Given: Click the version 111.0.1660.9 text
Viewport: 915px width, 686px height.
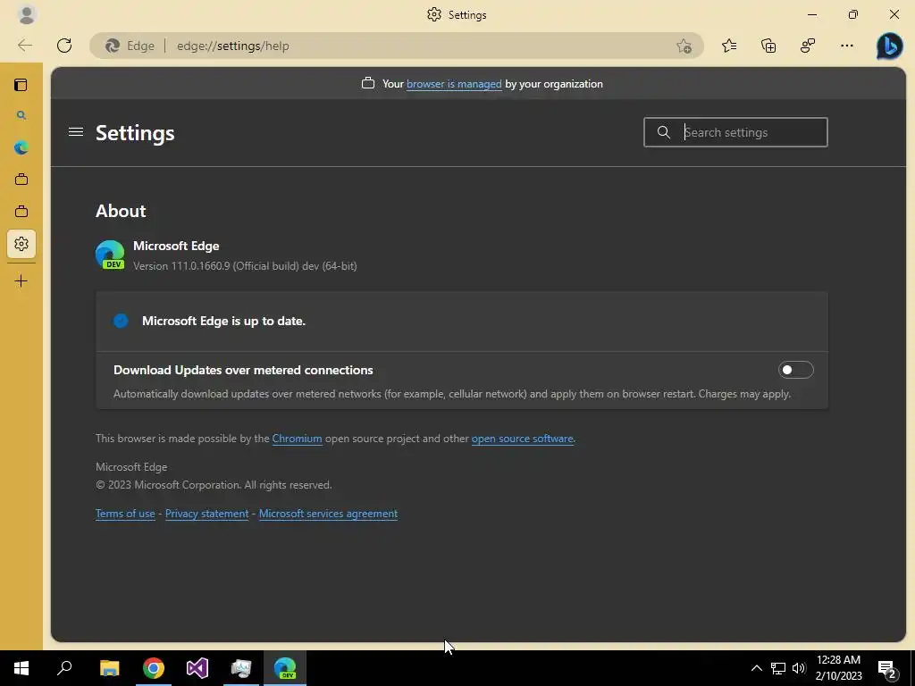Looking at the screenshot, I should coord(245,266).
